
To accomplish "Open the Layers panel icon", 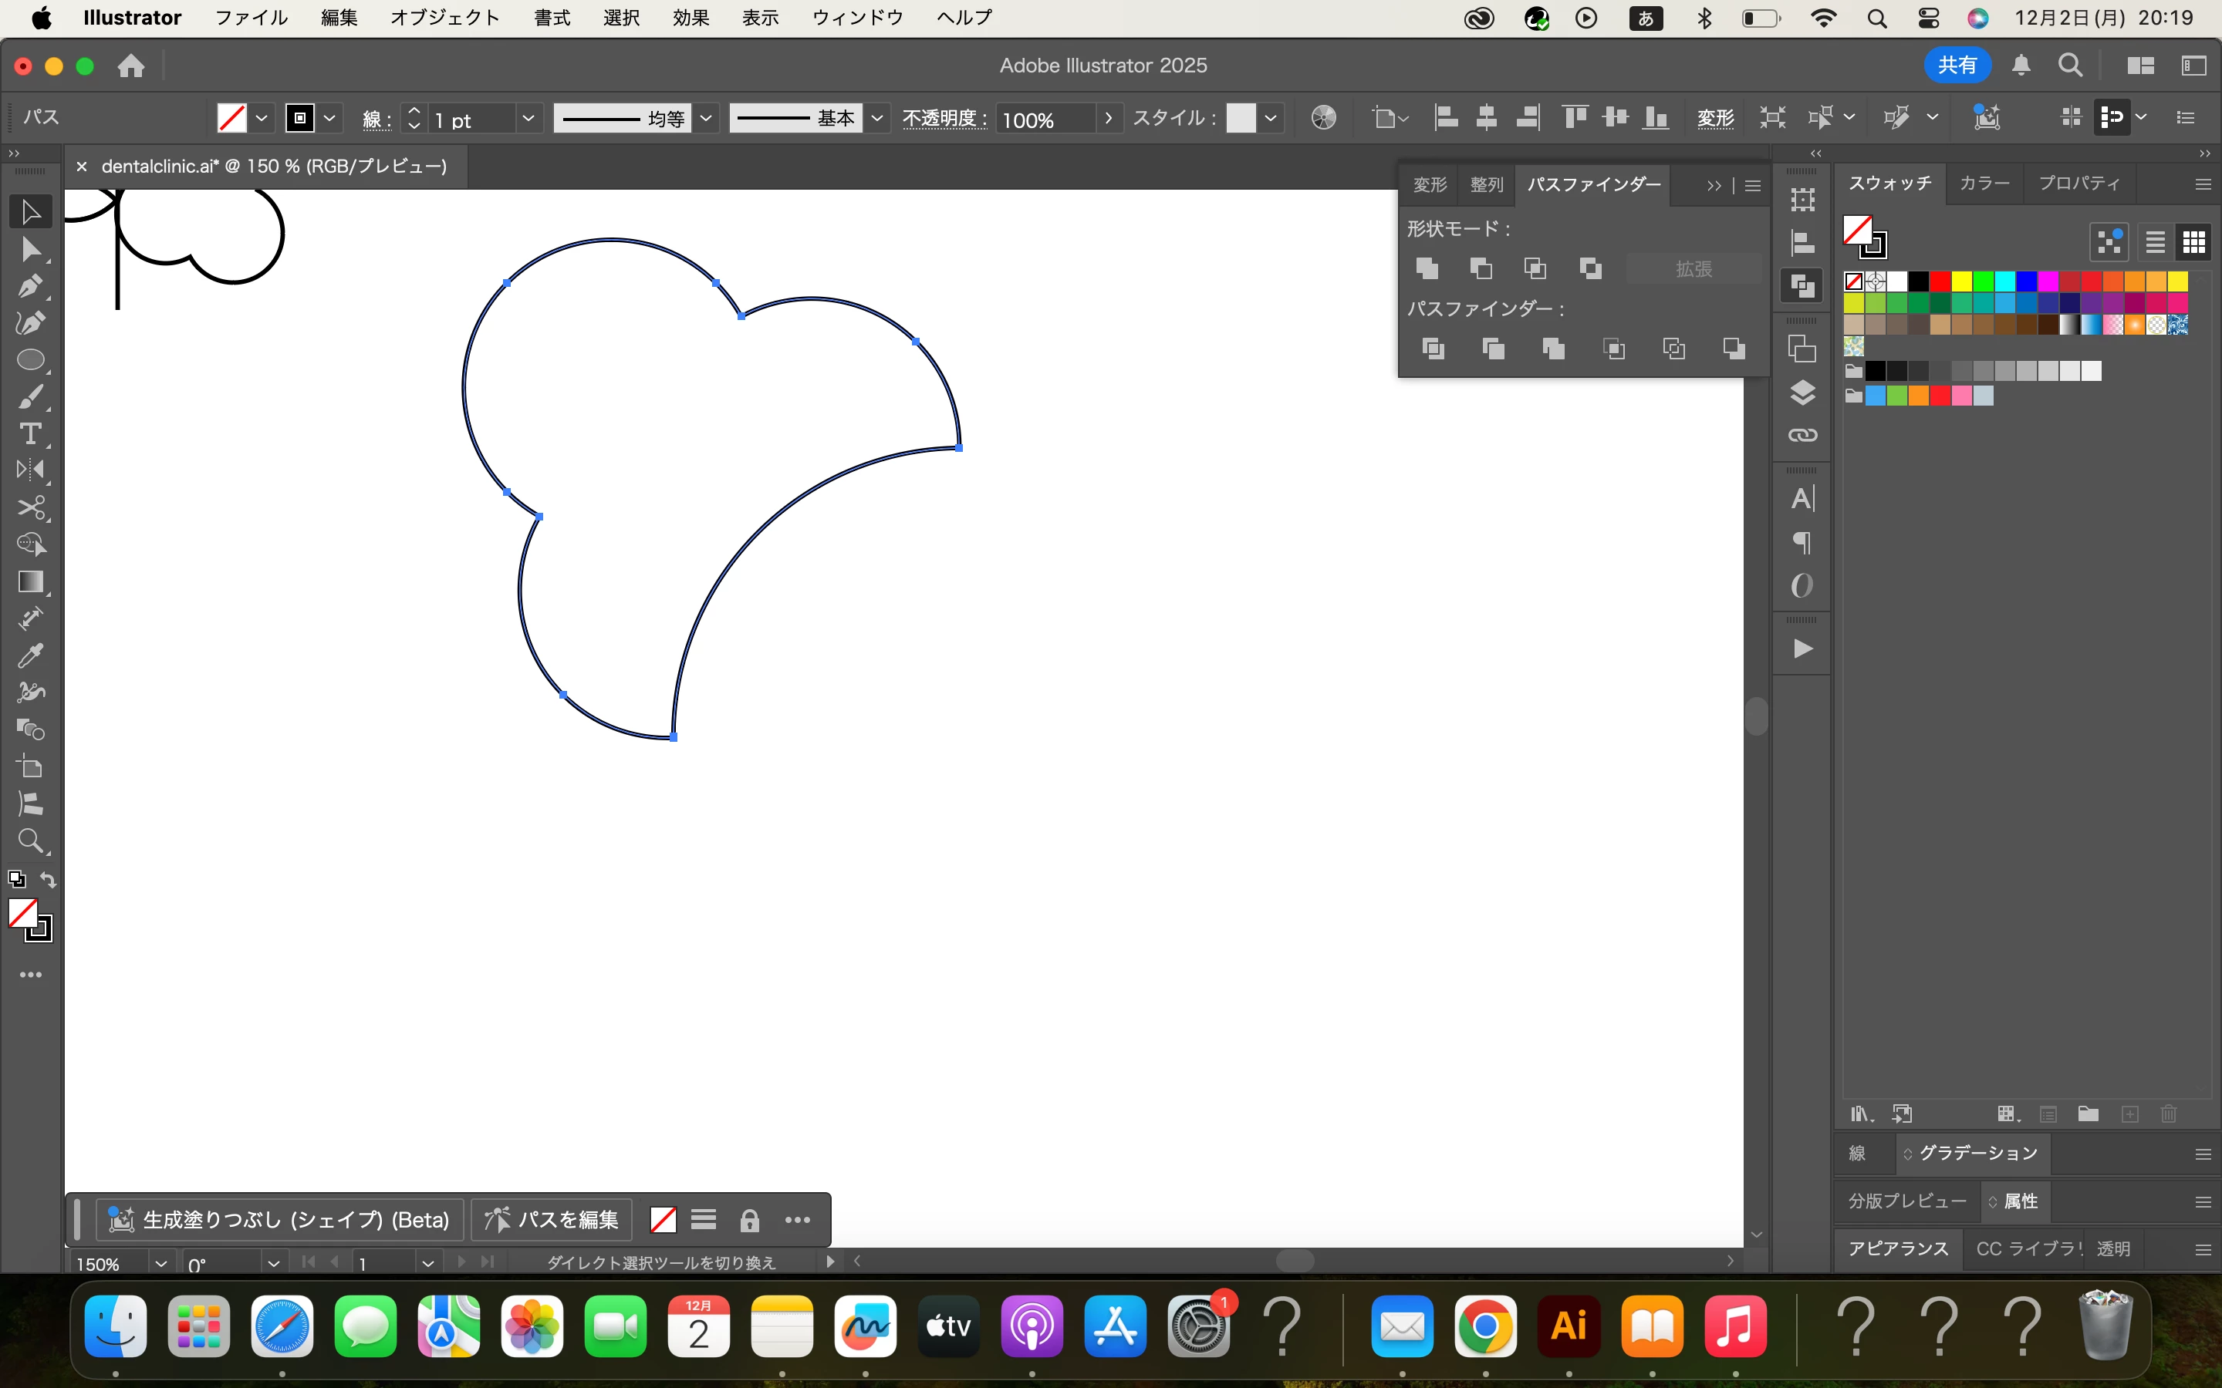I will point(1802,393).
